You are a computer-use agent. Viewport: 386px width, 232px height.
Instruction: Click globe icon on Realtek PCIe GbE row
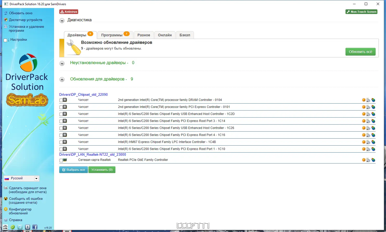point(373,160)
